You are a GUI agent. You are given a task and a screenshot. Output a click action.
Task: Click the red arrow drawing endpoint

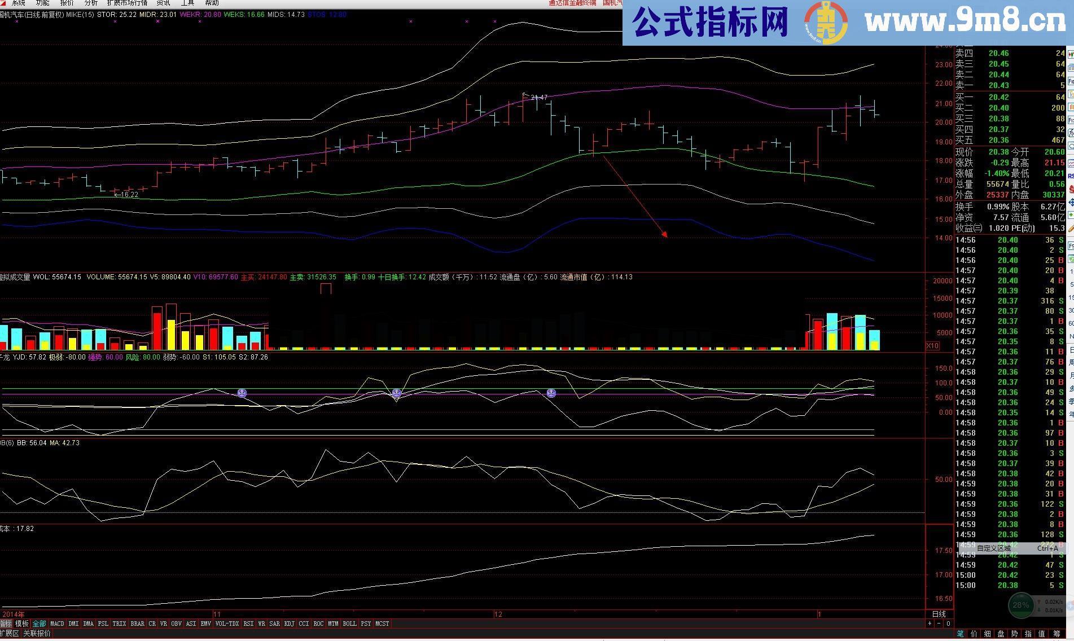[666, 236]
